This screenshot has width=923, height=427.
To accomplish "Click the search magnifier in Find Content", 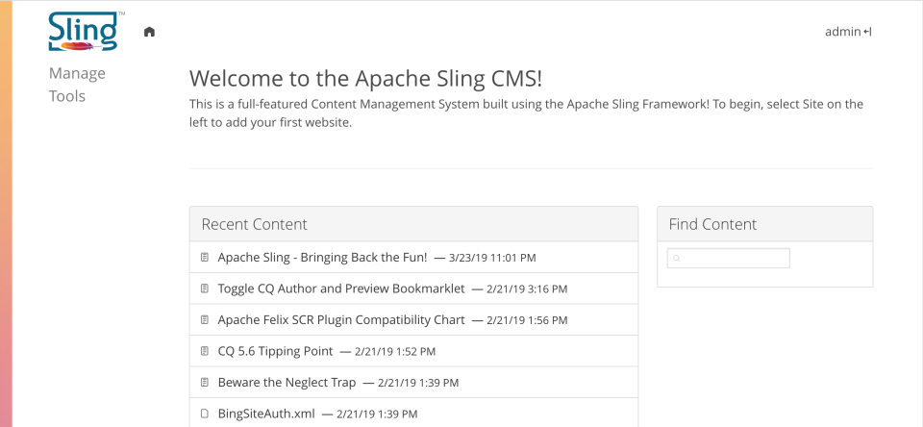I will pos(674,259).
